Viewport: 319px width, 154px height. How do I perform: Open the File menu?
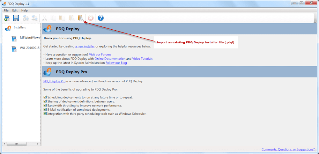(6, 11)
